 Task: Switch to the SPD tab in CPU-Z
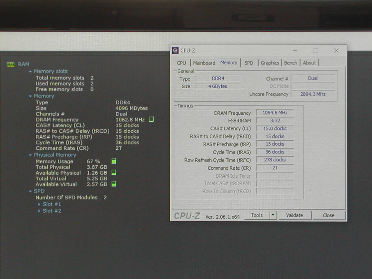pyautogui.click(x=249, y=63)
